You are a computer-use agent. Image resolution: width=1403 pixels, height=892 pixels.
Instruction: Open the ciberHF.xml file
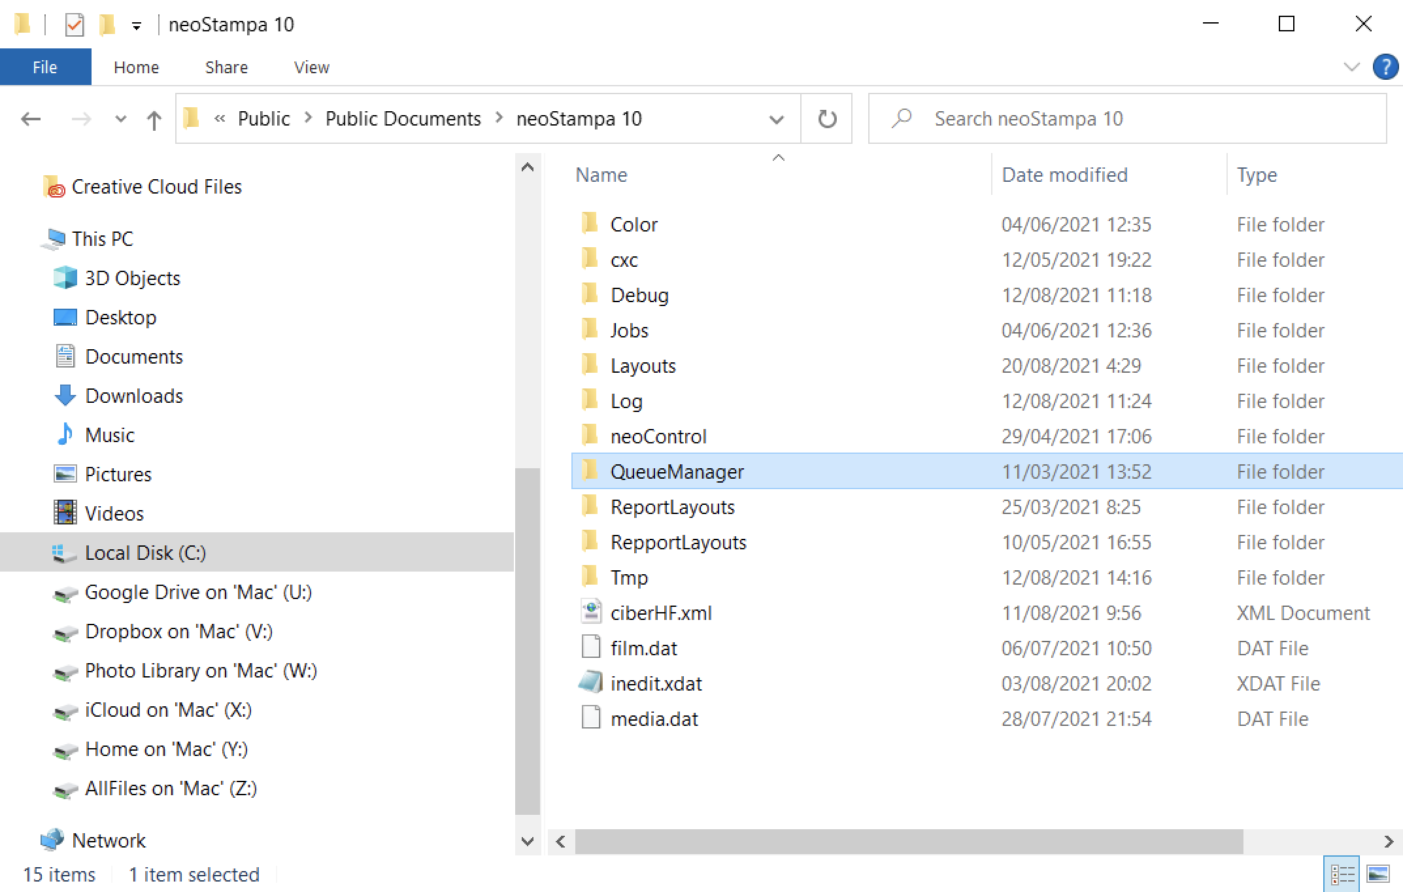pos(660,613)
